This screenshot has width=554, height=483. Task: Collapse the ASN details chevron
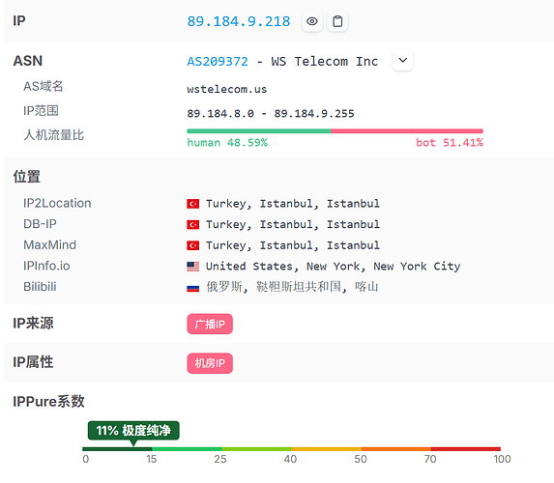click(x=403, y=60)
